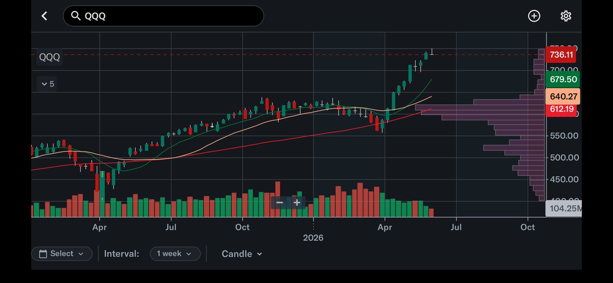
Task: Zoom out with the minus button
Action: (279, 202)
